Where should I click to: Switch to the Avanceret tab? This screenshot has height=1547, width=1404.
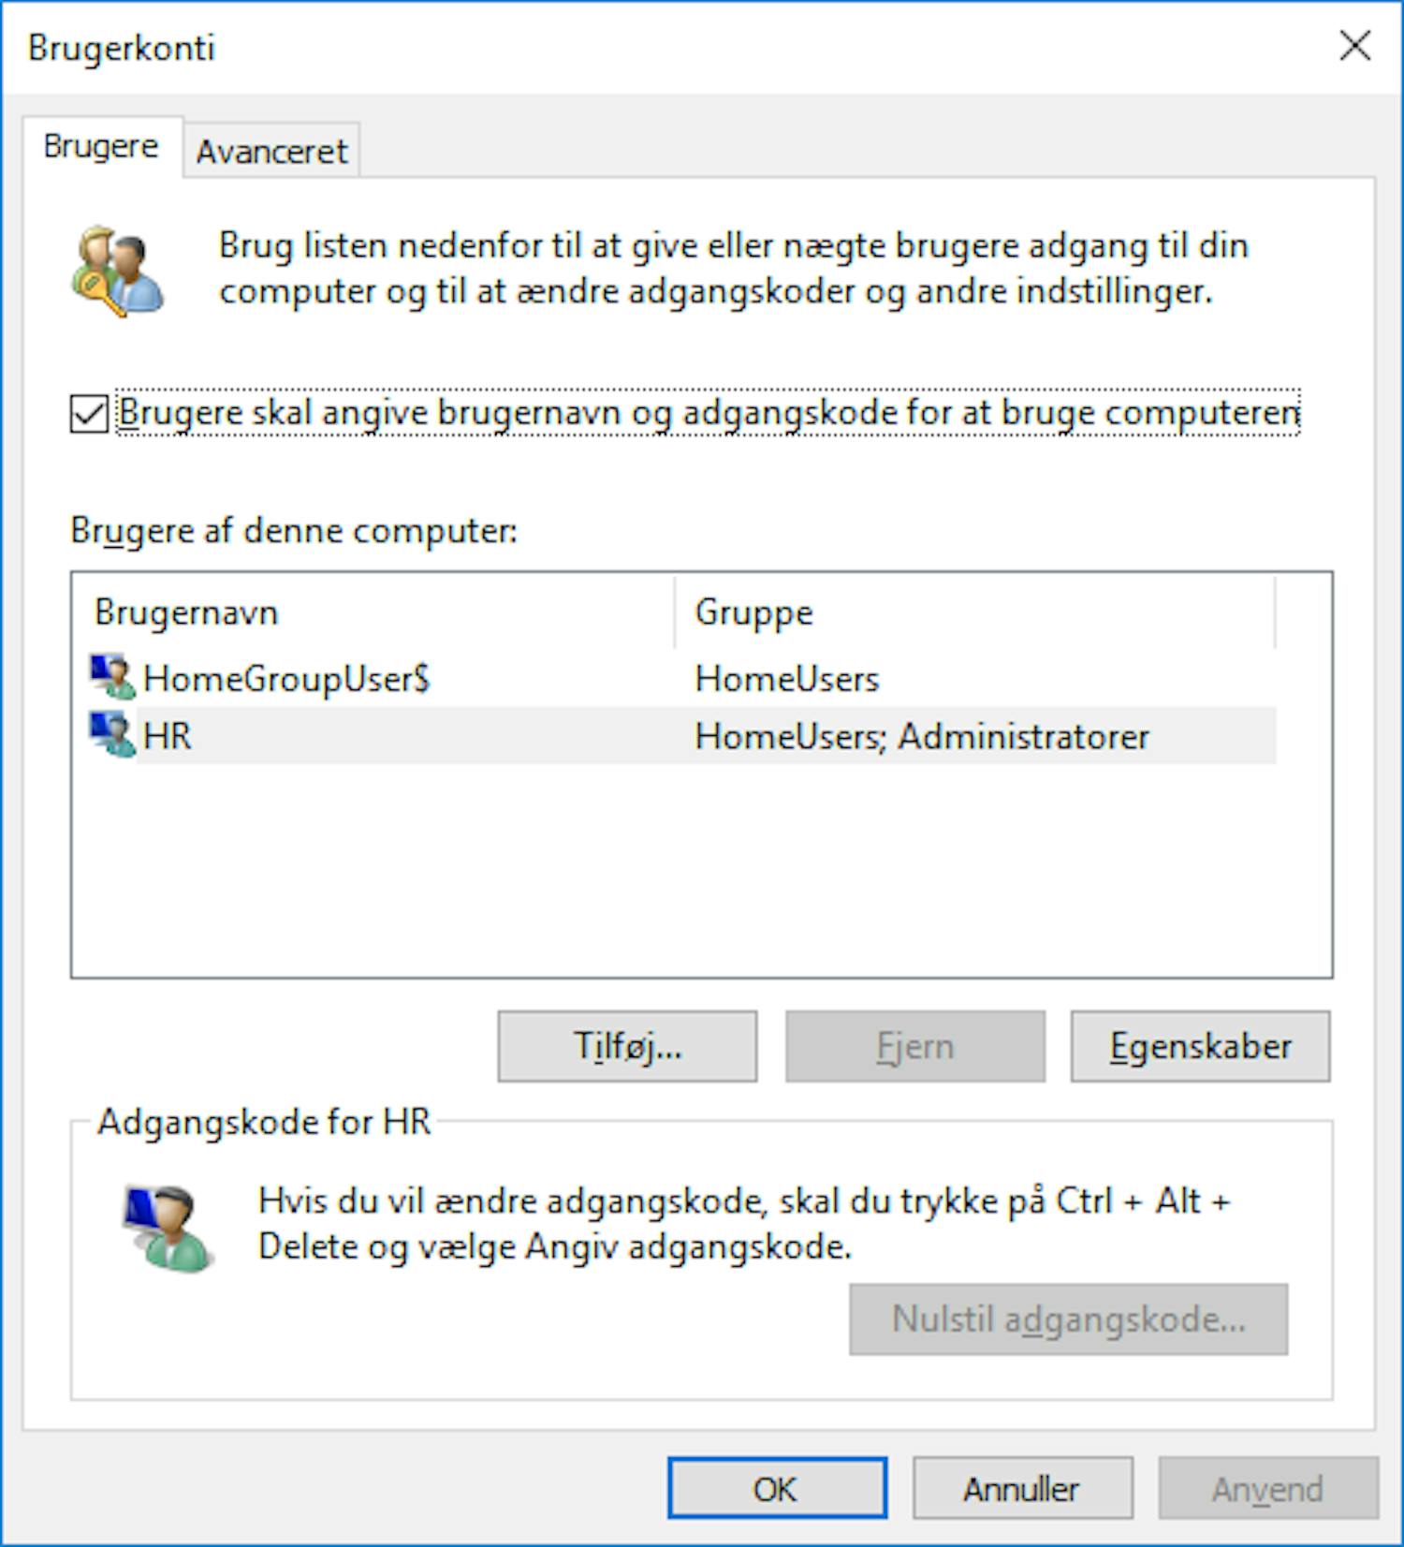[x=271, y=150]
